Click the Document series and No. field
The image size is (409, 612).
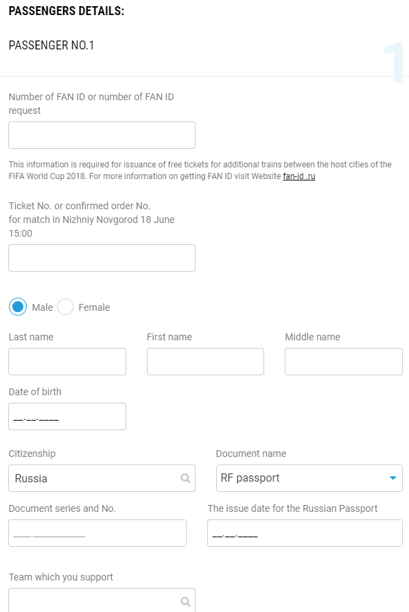point(97,533)
